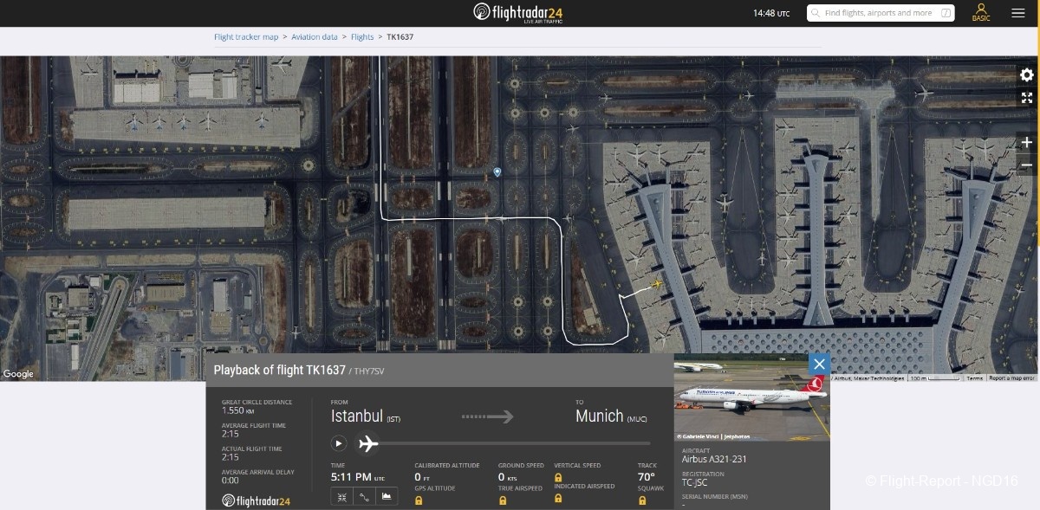
Task: Toggle the altitude graph chart button
Action: [x=387, y=497]
